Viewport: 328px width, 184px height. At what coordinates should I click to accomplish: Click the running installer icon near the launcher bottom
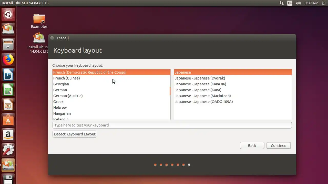point(8,165)
